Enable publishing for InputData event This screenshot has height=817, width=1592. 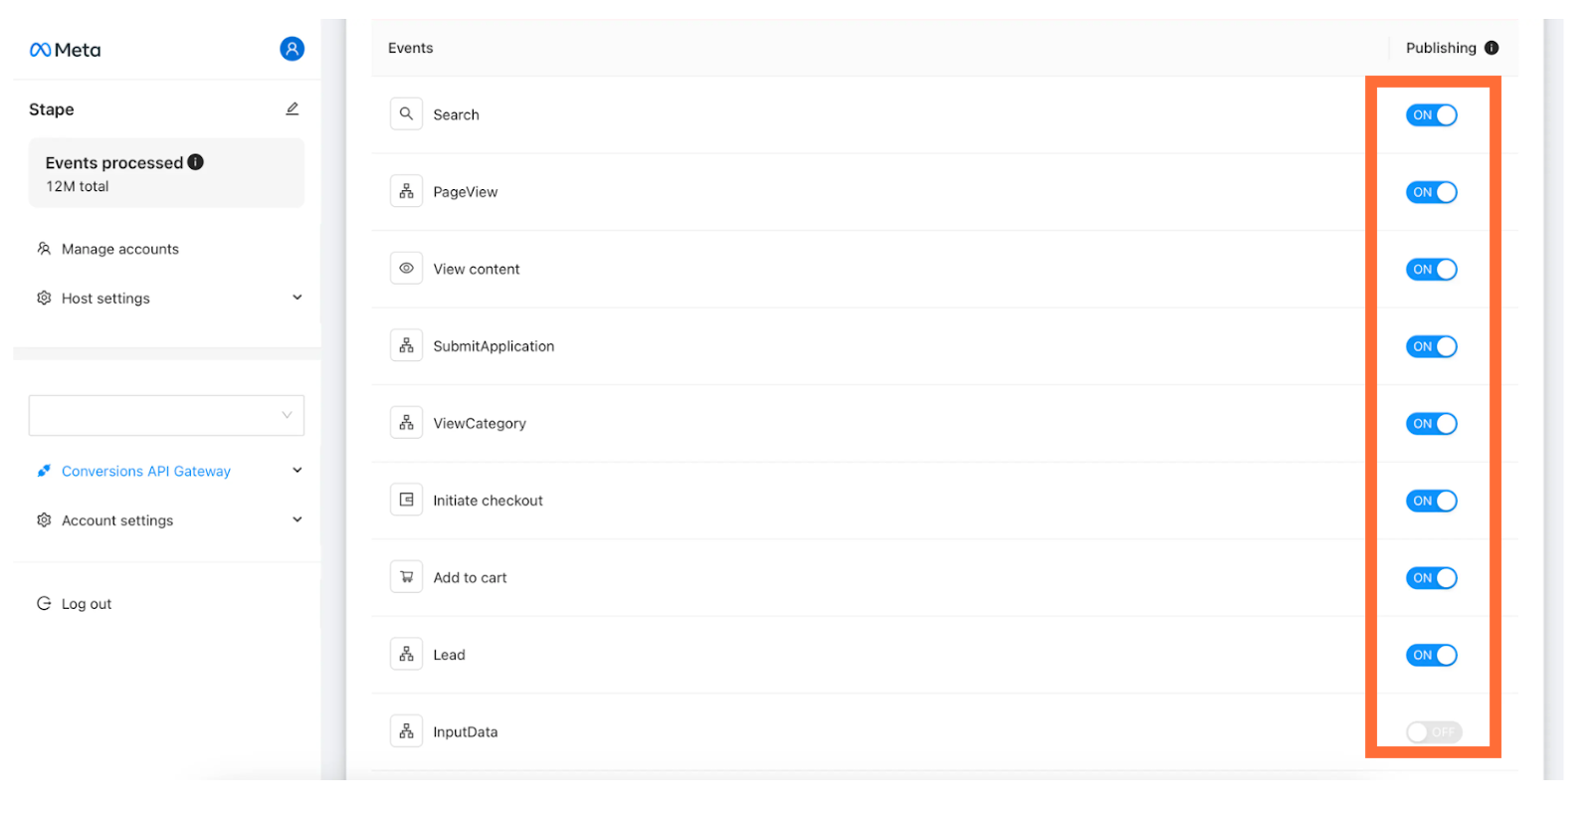(1434, 732)
